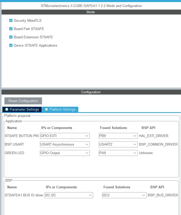The image size is (181, 215).
Task: Click the Mode section header
Action: click(x=91, y=12)
